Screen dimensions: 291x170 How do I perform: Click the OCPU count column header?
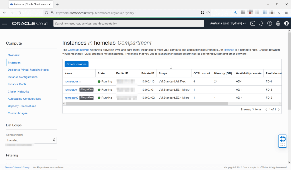tap(201, 73)
